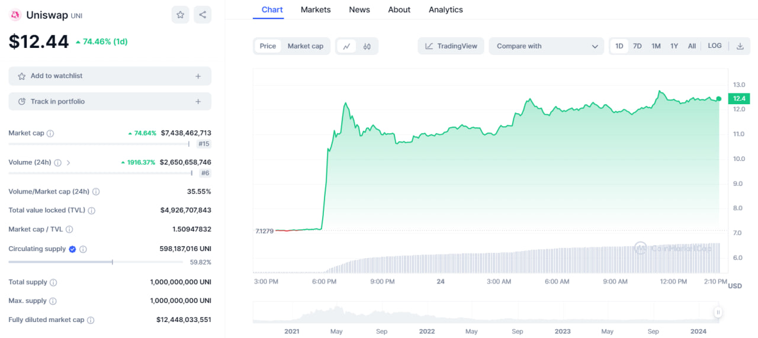The image size is (758, 338).
Task: Click info icon beside Total value locked
Action: 91,210
